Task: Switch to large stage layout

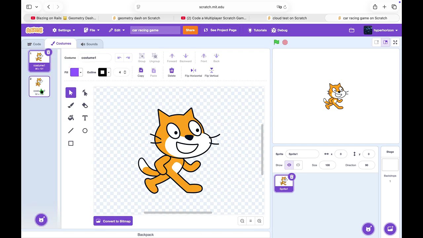Action: (385, 42)
